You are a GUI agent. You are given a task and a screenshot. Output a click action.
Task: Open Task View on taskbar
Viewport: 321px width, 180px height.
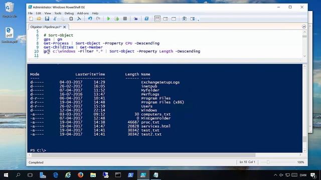click(30, 175)
